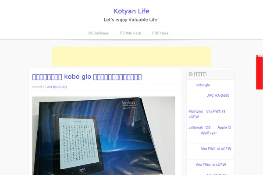Click the tagline 'Let's enjoy Valuable Life!'
This screenshot has height=175, width=263.
tap(131, 20)
